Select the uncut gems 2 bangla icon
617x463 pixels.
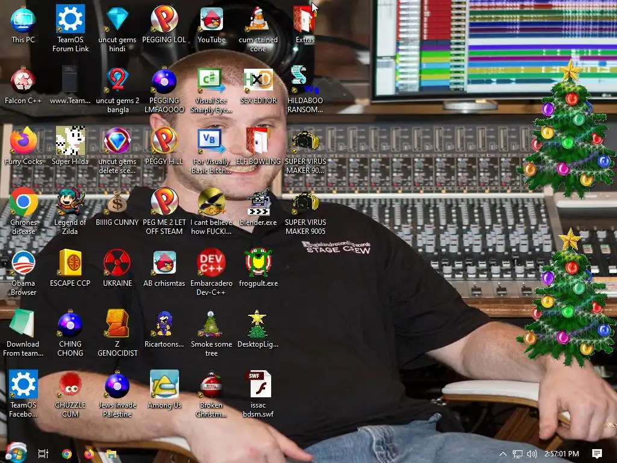point(117,80)
